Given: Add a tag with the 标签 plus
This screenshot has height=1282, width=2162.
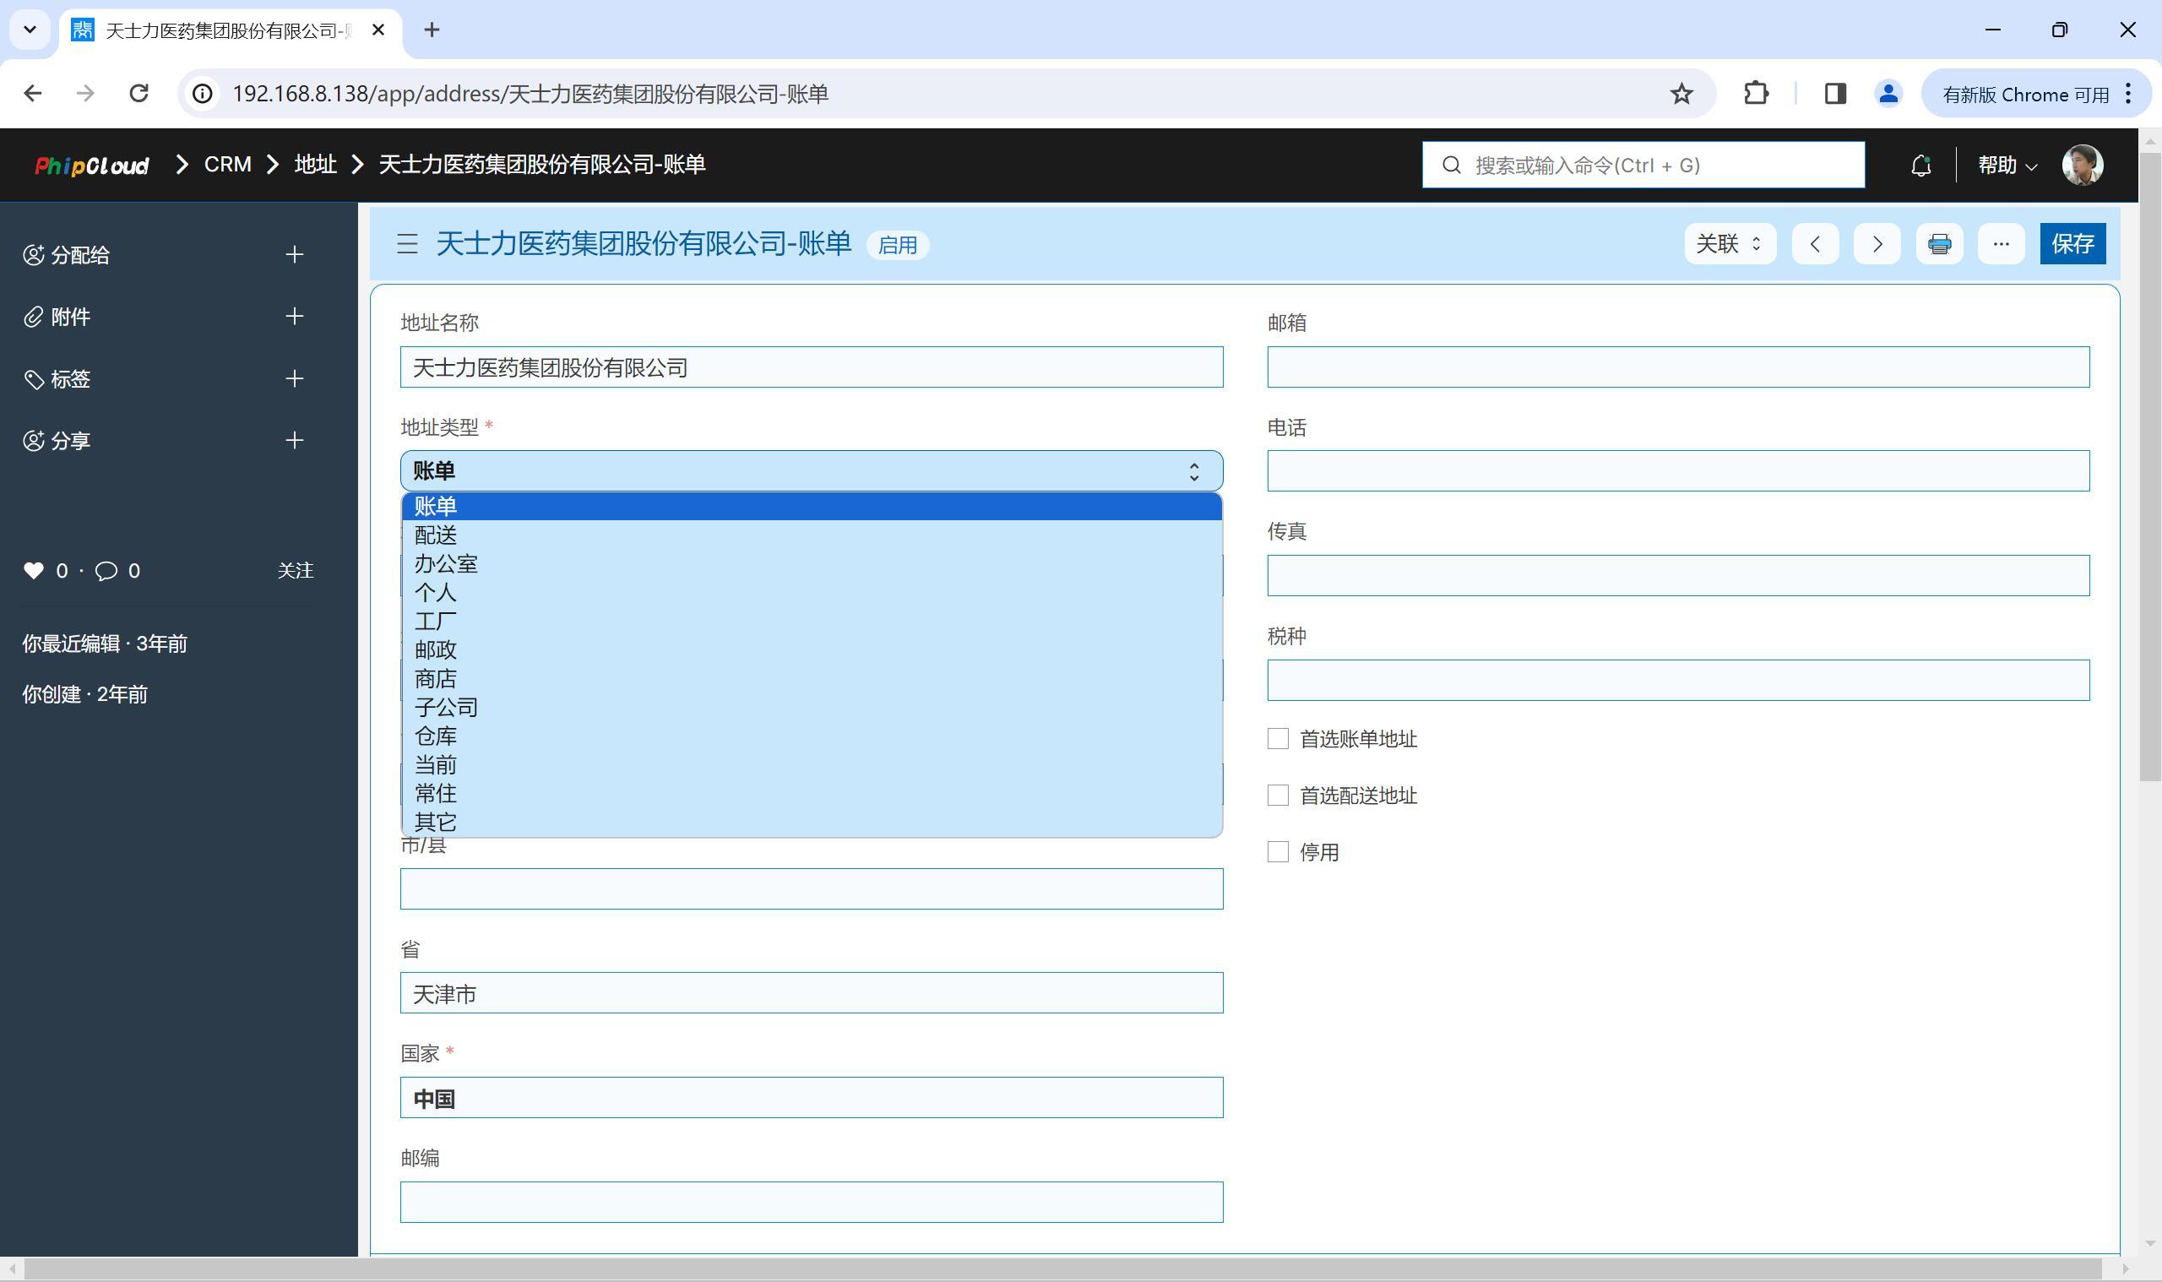Looking at the screenshot, I should [x=295, y=378].
